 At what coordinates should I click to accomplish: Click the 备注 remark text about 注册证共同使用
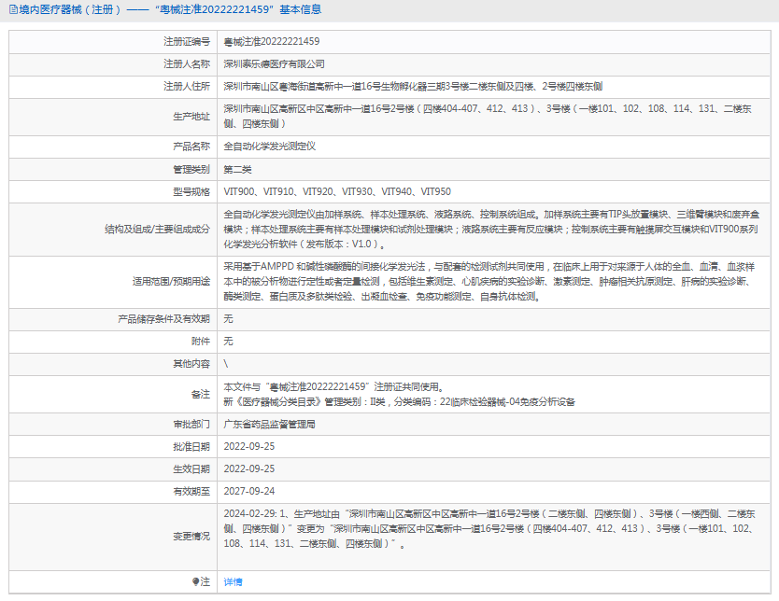(399, 394)
